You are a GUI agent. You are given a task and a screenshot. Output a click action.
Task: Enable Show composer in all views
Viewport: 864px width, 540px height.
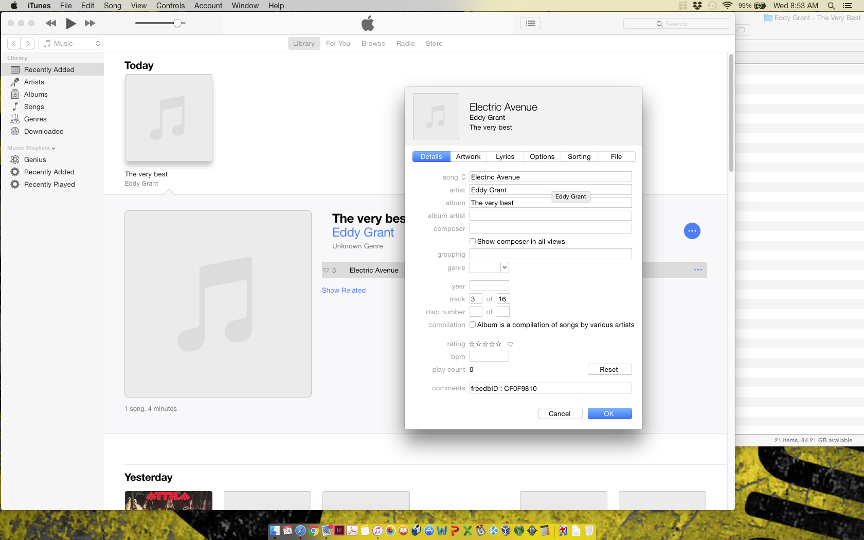click(x=473, y=241)
